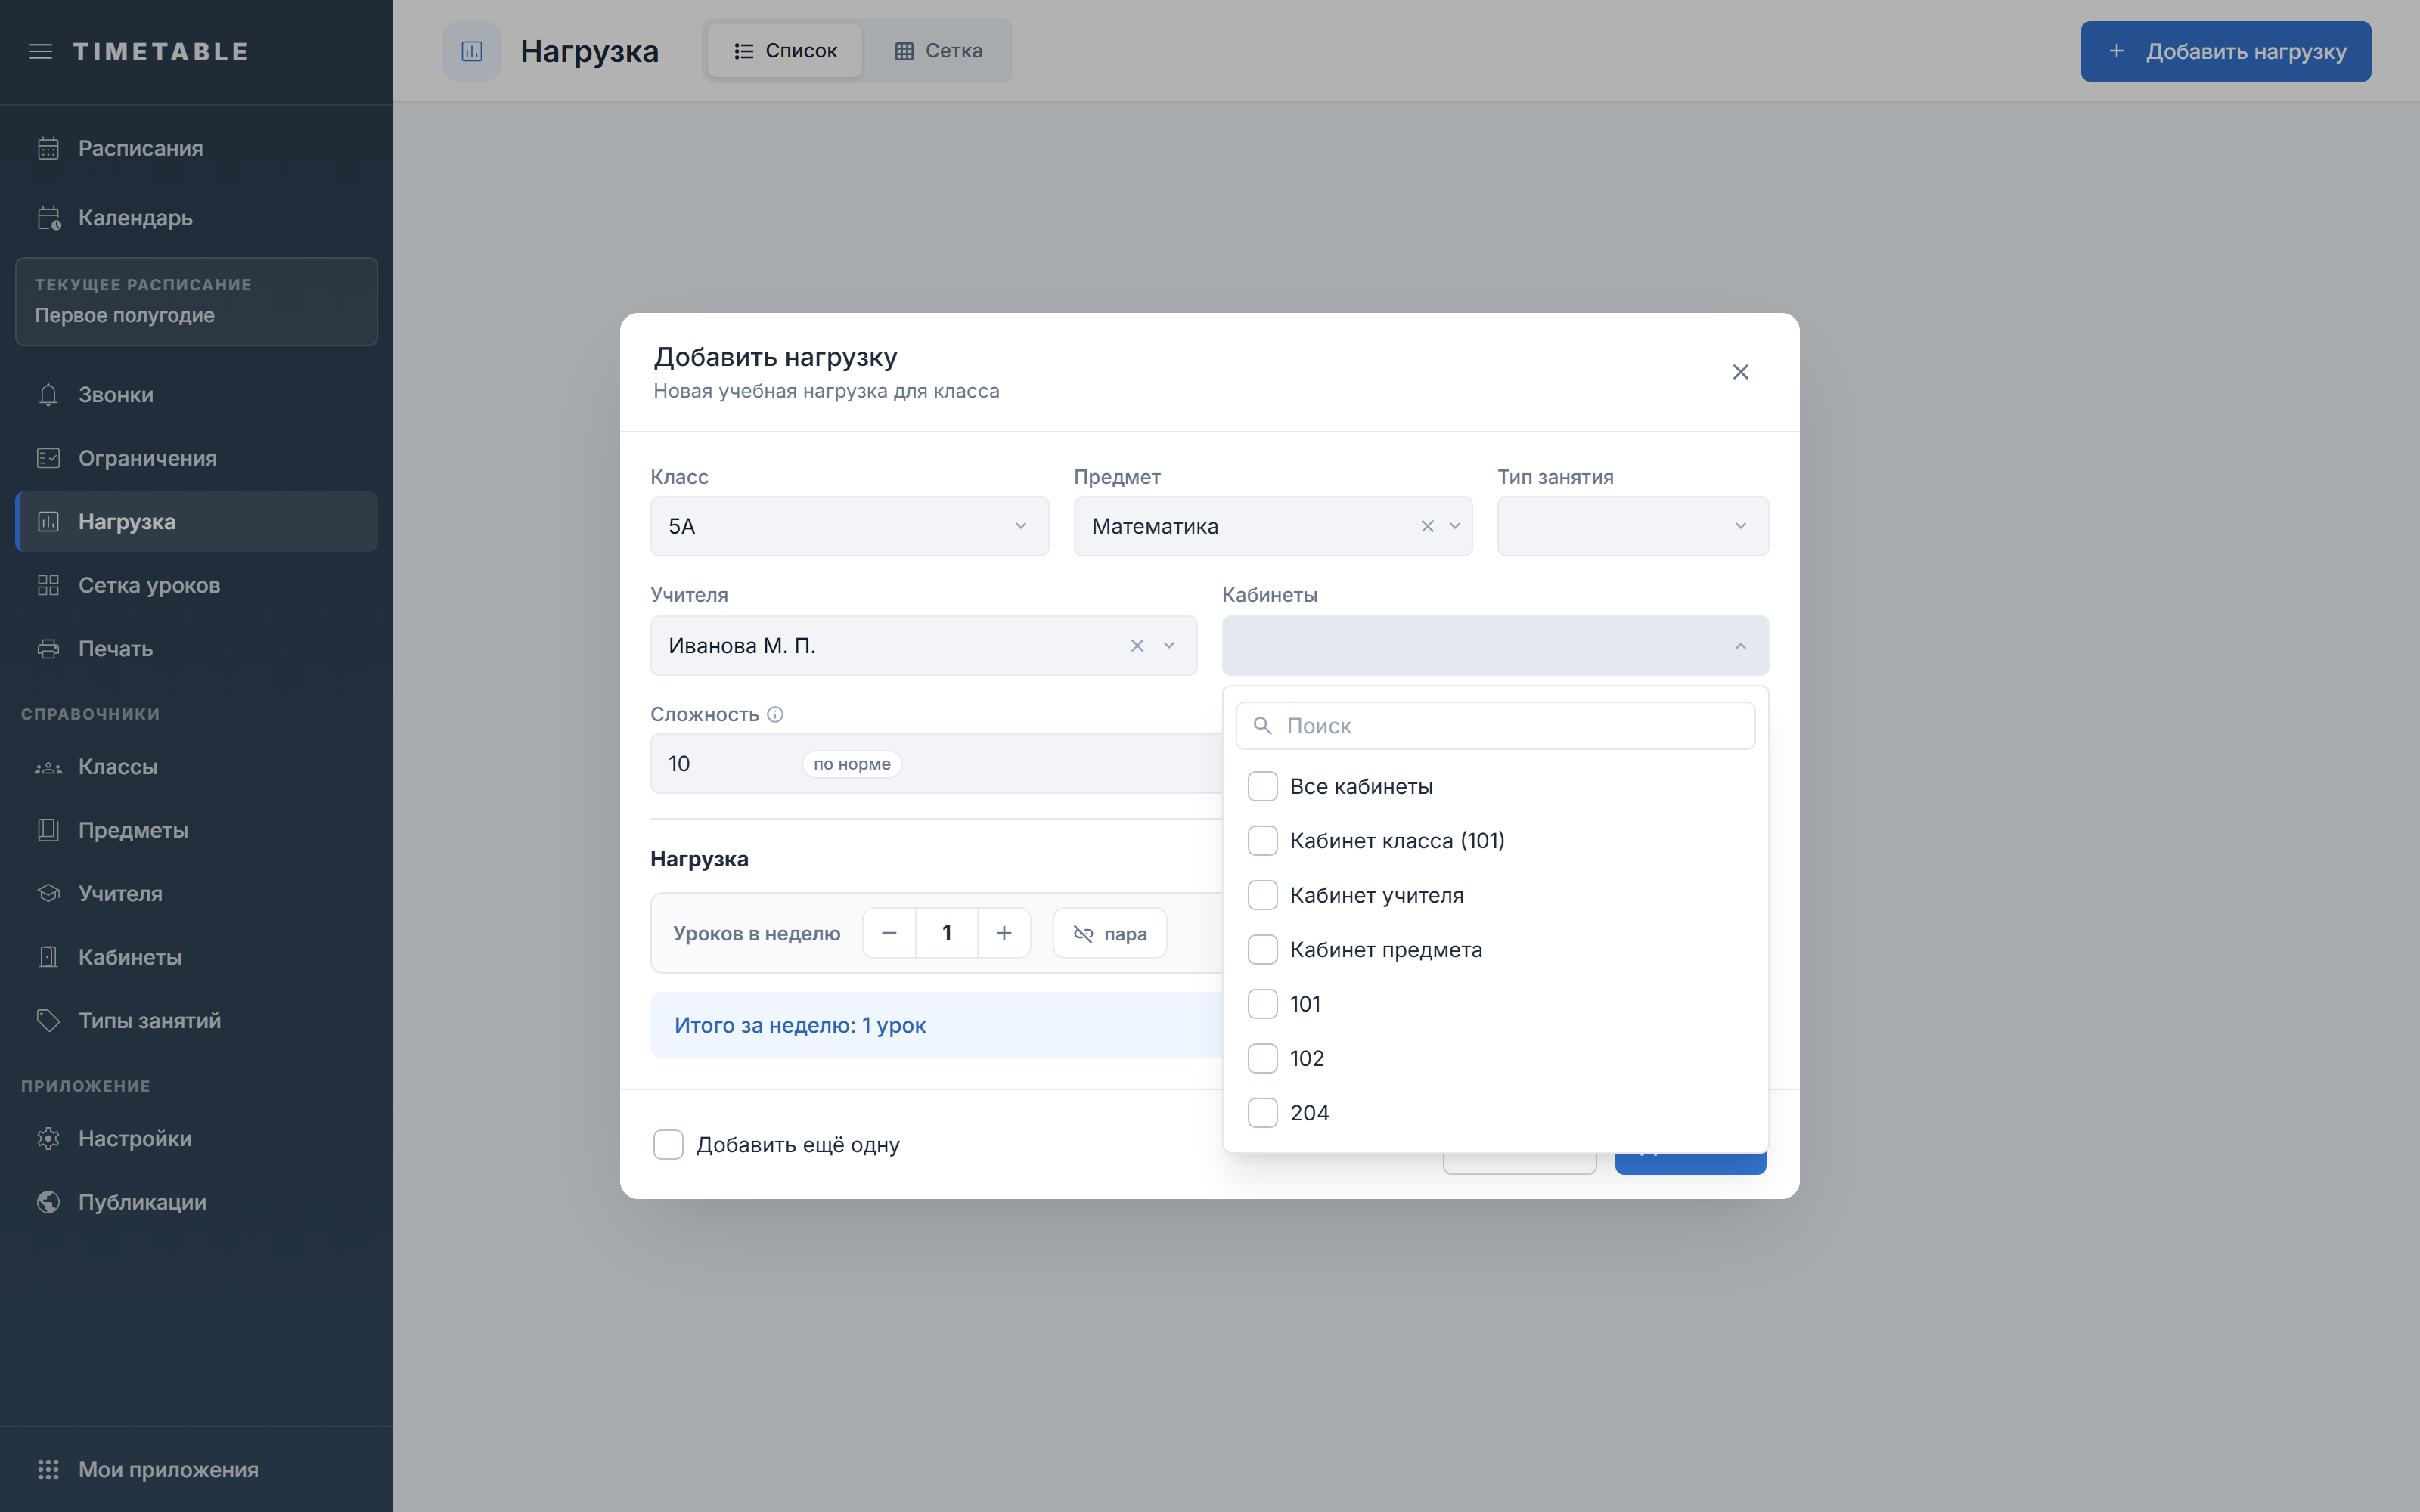Decrease lessons per week with minus button
This screenshot has height=1512, width=2420.
(889, 933)
